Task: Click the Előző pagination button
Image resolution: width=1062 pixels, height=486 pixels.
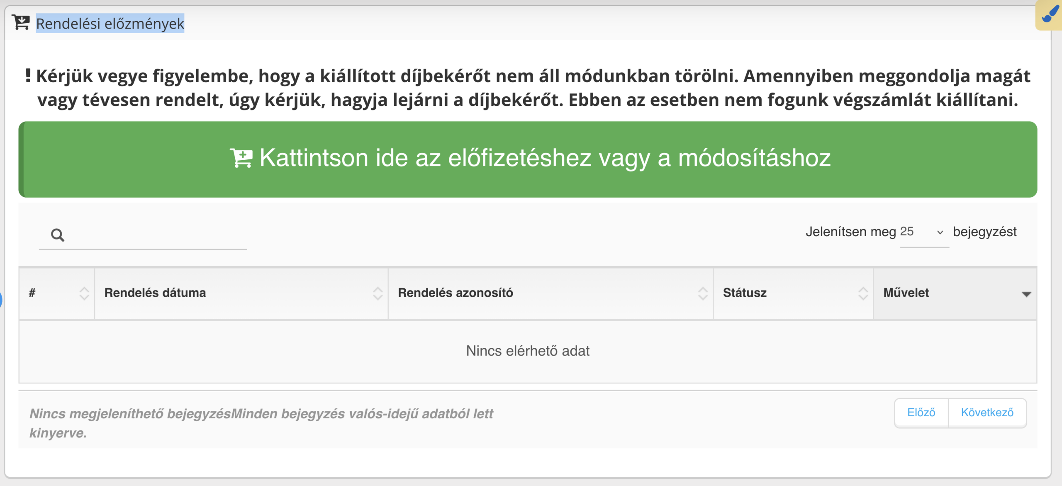Action: [x=923, y=413]
